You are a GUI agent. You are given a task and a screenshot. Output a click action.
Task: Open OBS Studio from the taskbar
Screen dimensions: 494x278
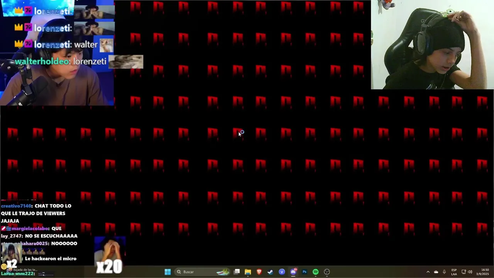(x=327, y=272)
